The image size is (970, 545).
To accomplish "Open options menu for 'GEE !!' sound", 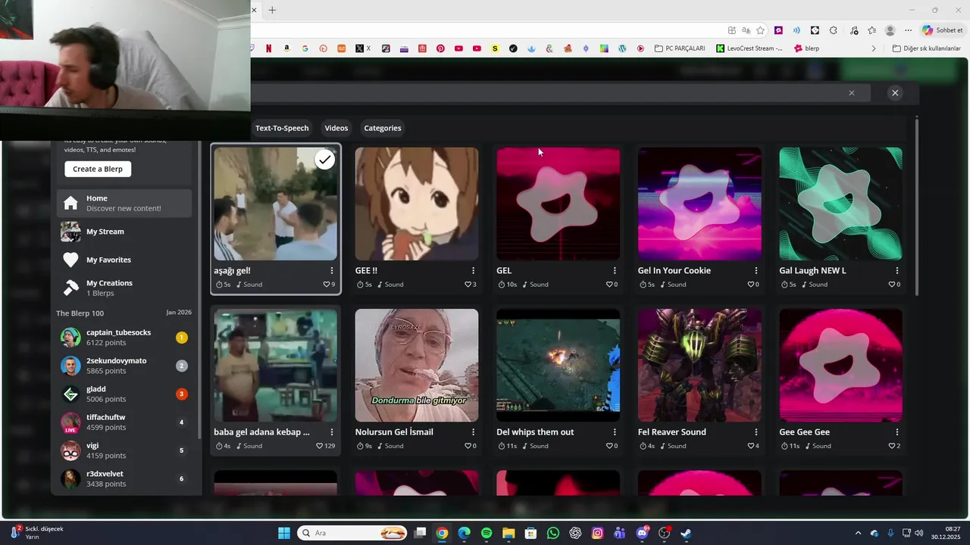I will tap(473, 270).
